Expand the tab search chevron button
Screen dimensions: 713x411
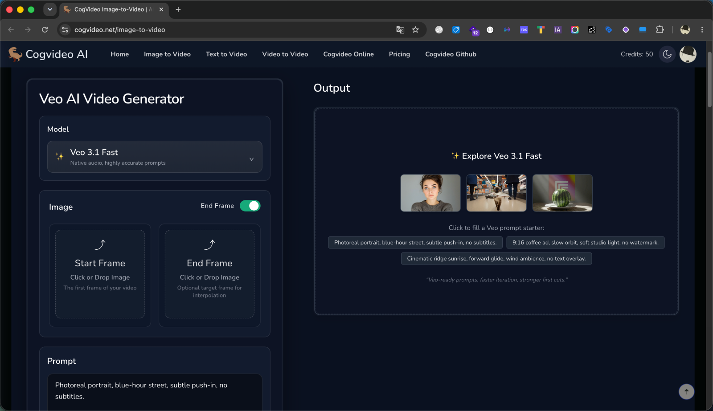(x=50, y=9)
